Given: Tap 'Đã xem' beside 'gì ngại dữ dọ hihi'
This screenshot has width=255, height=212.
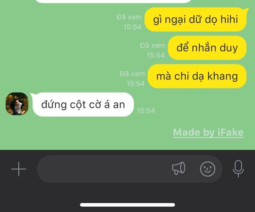Looking at the screenshot, I should [x=129, y=17].
